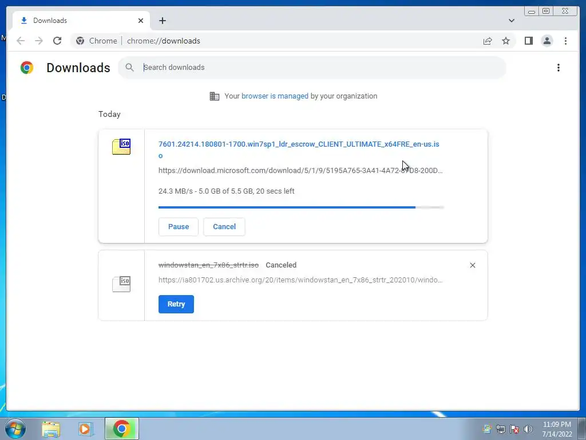Image resolution: width=586 pixels, height=440 pixels.
Task: Retry the canceled windowstan download
Action: 176,304
